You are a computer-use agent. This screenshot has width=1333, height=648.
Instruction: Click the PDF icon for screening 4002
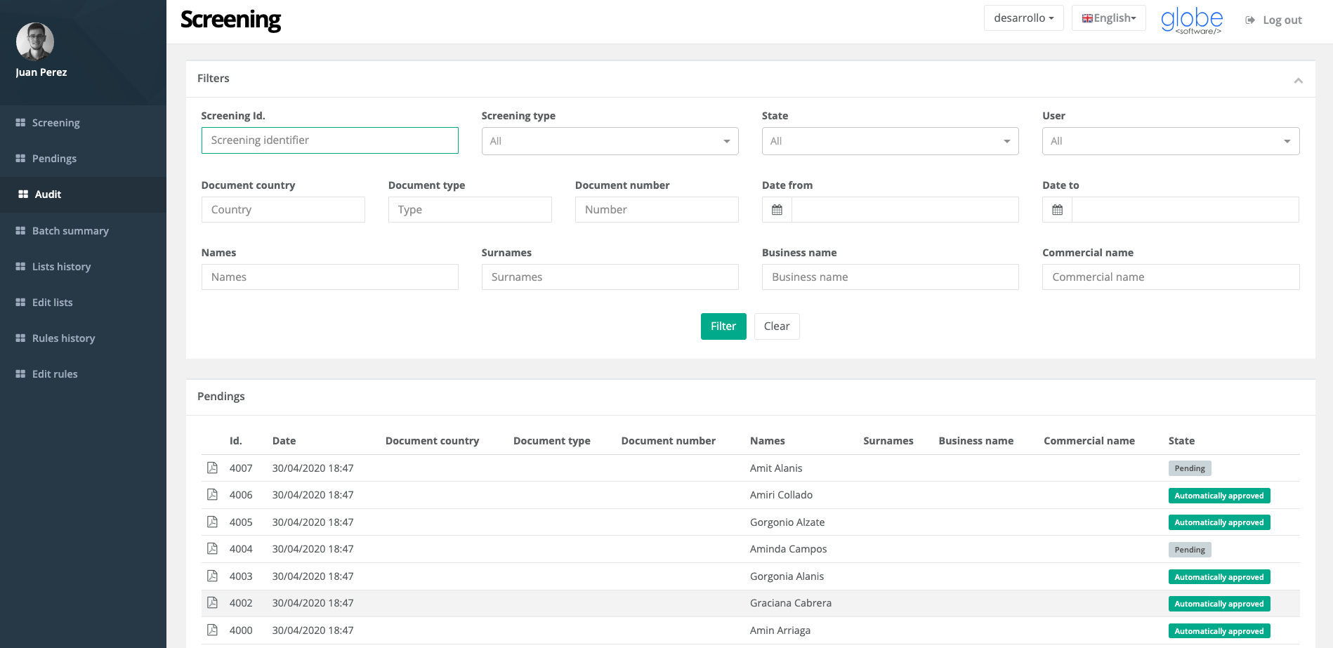212,602
